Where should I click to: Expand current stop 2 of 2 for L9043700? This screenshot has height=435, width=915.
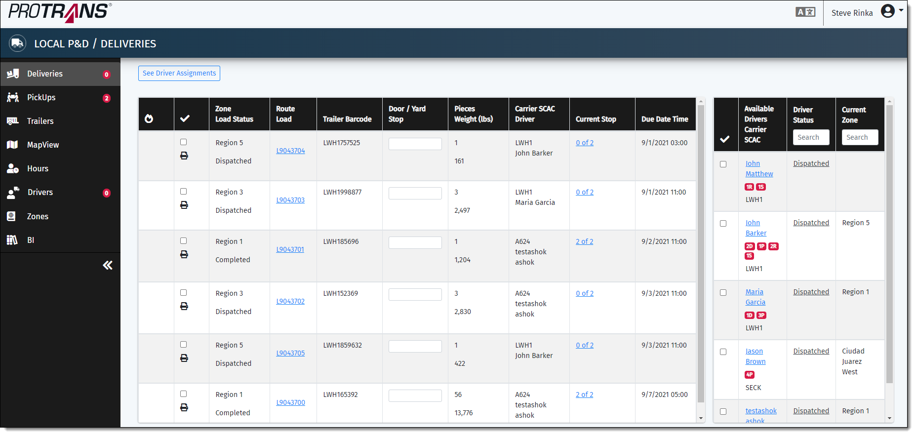[x=584, y=395]
